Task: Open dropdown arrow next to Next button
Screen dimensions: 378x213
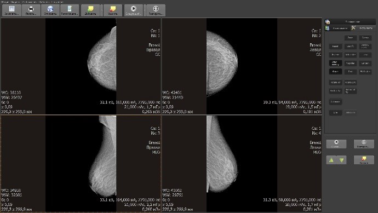Action: click(145, 10)
